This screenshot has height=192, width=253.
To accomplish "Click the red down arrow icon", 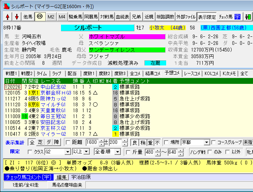I will 16,17.
